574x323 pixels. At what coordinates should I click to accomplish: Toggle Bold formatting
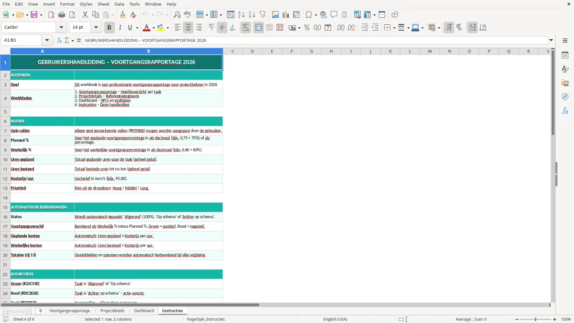[x=110, y=28]
